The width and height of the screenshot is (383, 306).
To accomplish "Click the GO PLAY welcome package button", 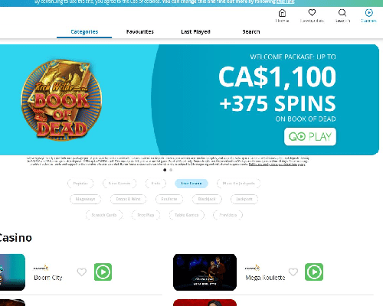I will click(310, 137).
